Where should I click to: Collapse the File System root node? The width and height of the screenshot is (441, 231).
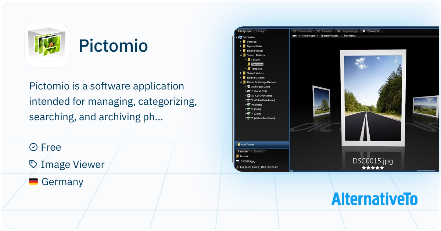(237, 37)
